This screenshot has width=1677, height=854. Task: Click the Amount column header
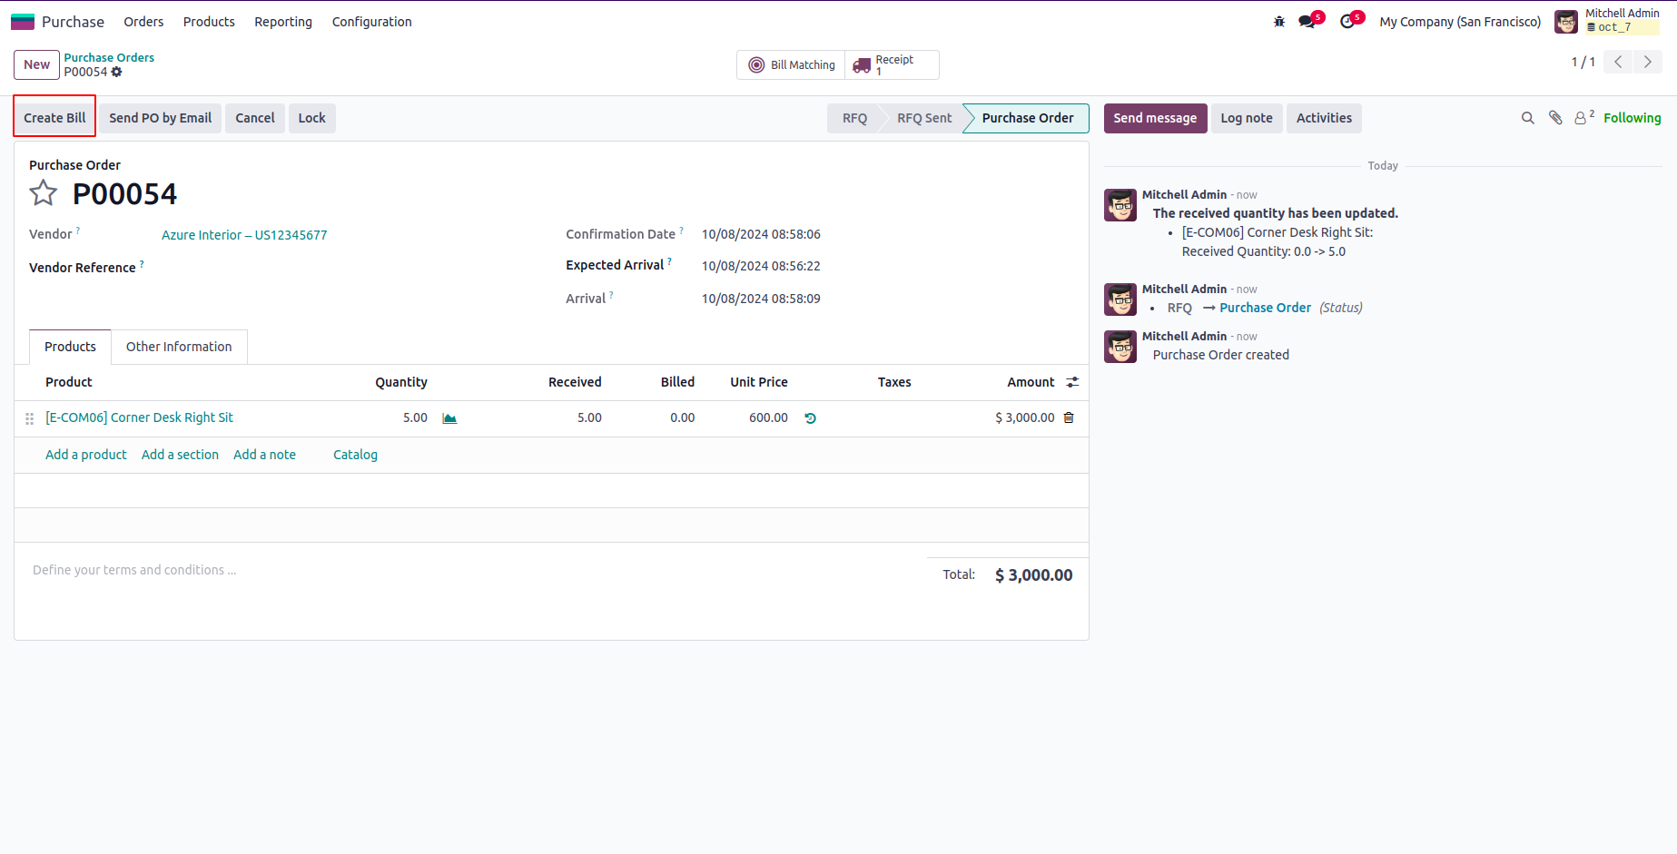1031,382
